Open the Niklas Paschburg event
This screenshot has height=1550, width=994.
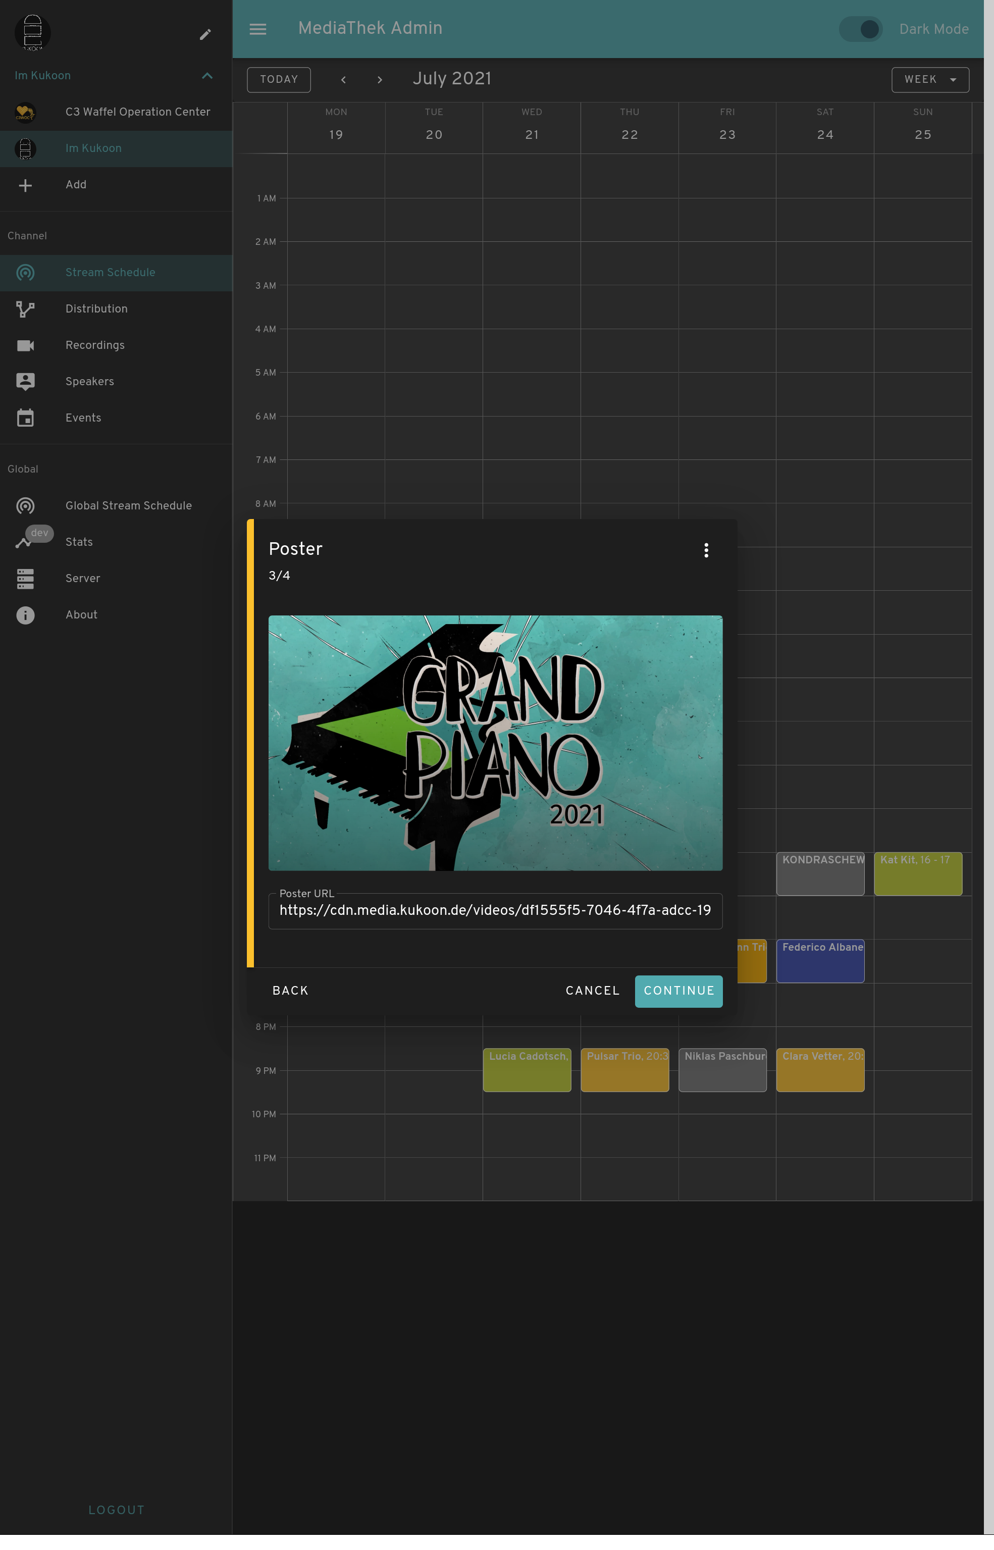point(722,1070)
